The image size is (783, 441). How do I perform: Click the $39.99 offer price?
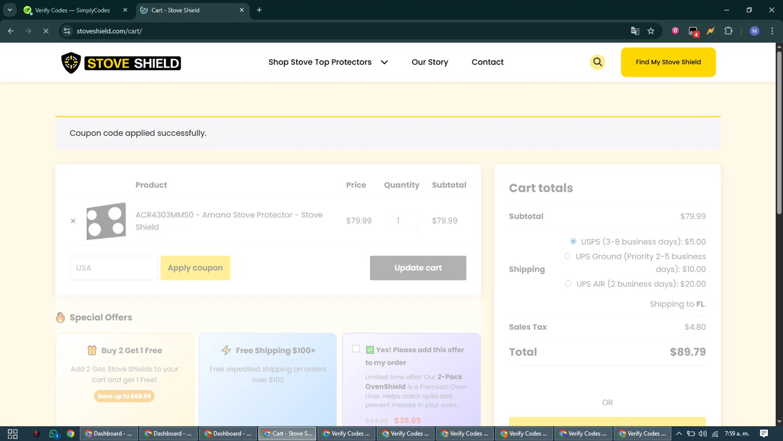click(407, 420)
